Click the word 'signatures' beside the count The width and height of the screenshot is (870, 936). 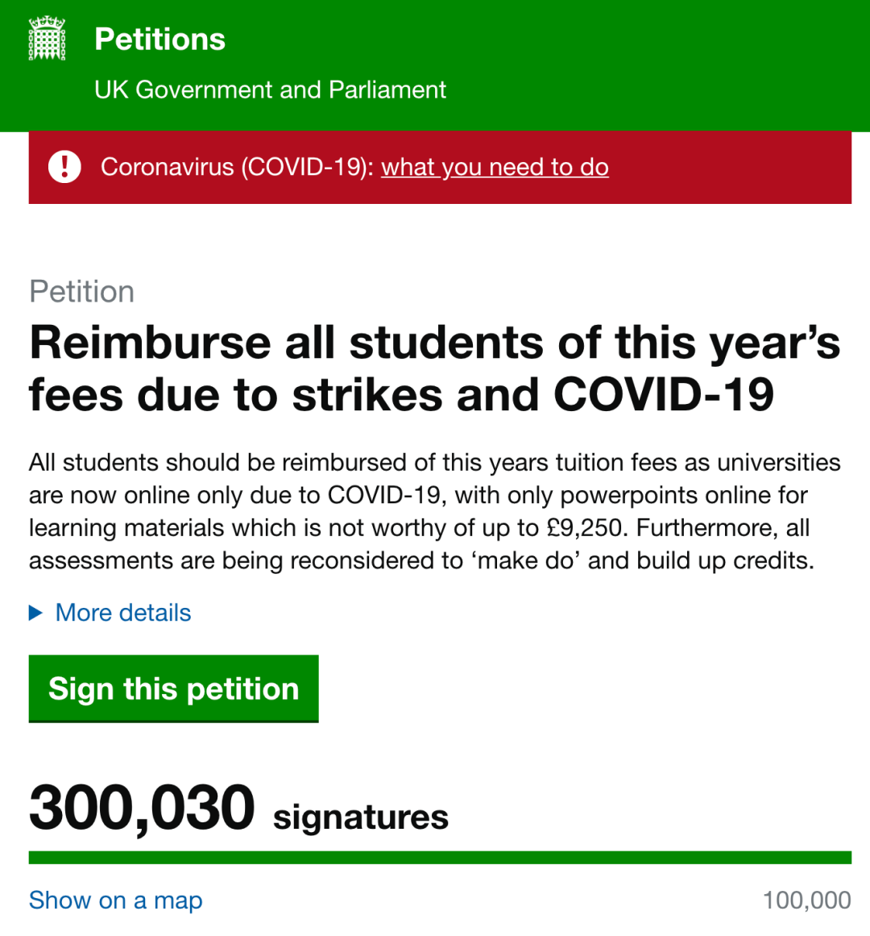361,817
